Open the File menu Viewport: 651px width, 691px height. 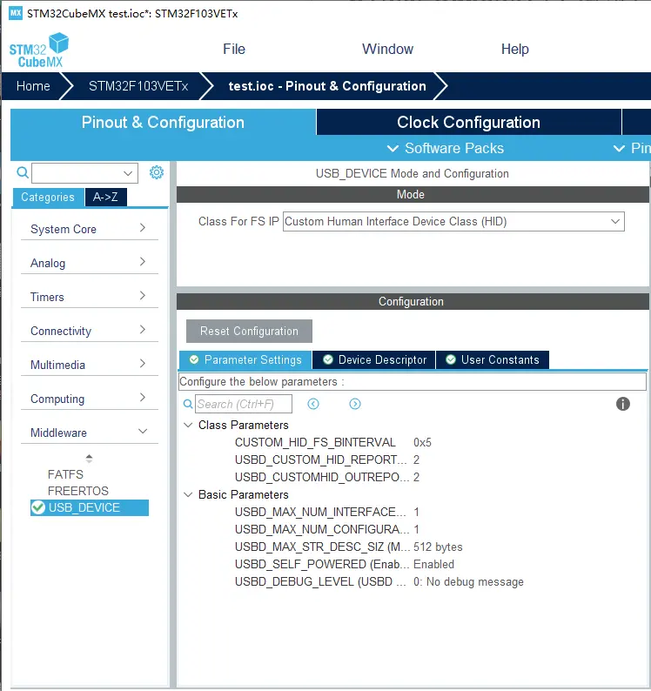(x=233, y=49)
